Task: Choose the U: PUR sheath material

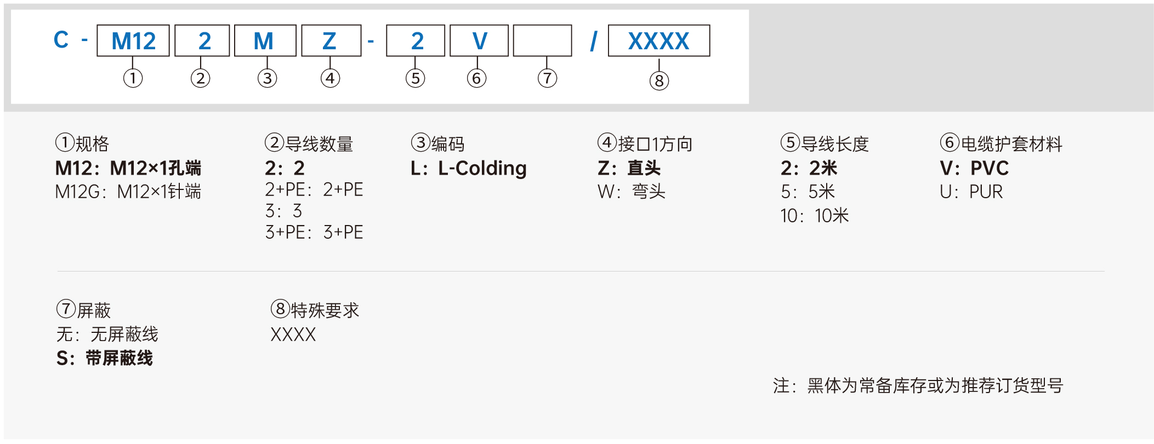Action: pyautogui.click(x=971, y=192)
